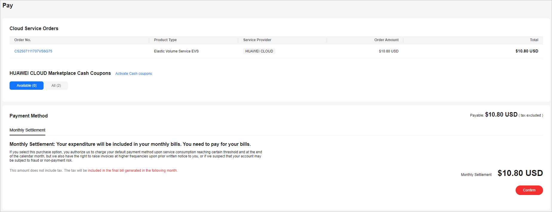Switch to All (2) coupons tab

56,86
